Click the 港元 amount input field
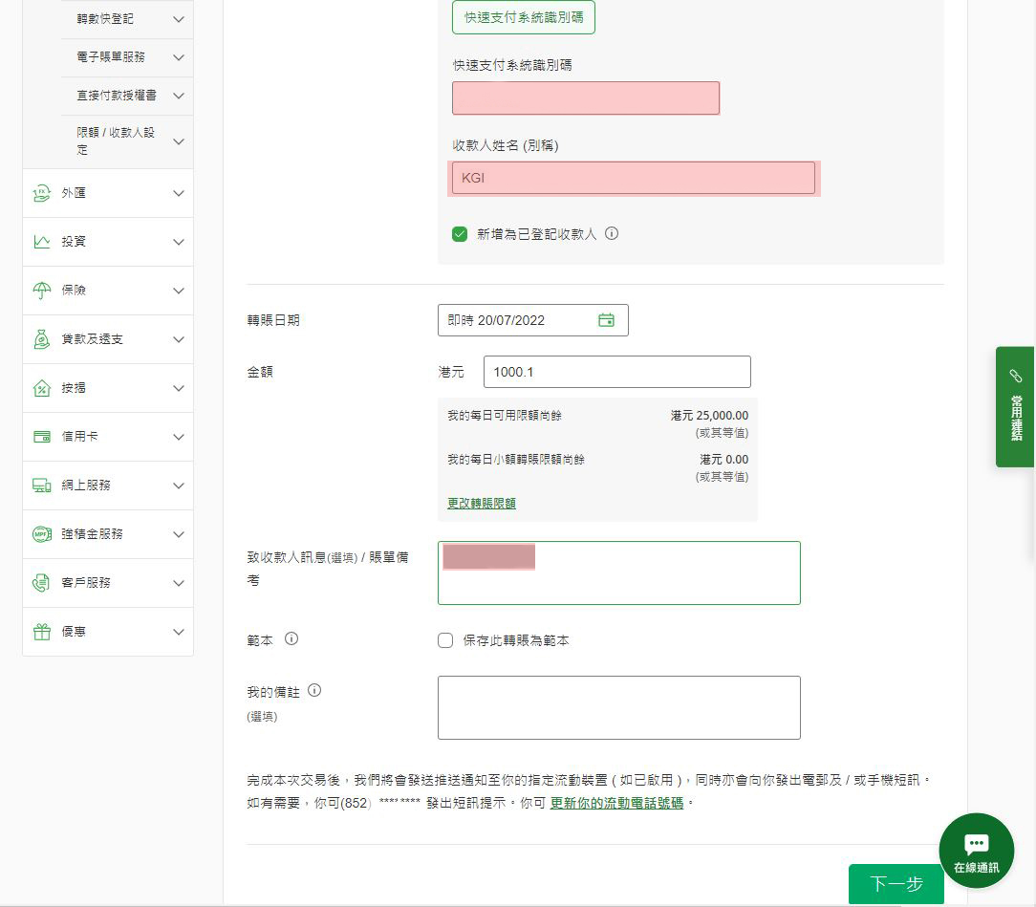Image resolution: width=1036 pixels, height=907 pixels. click(x=616, y=372)
